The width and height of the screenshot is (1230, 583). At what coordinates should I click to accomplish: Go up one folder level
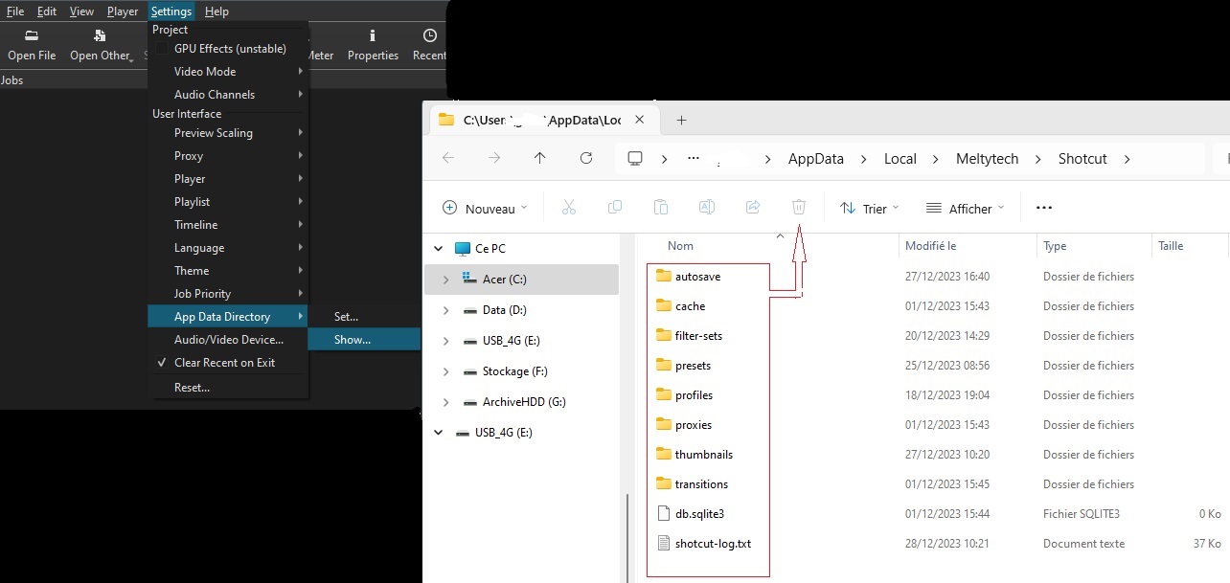[x=540, y=159]
